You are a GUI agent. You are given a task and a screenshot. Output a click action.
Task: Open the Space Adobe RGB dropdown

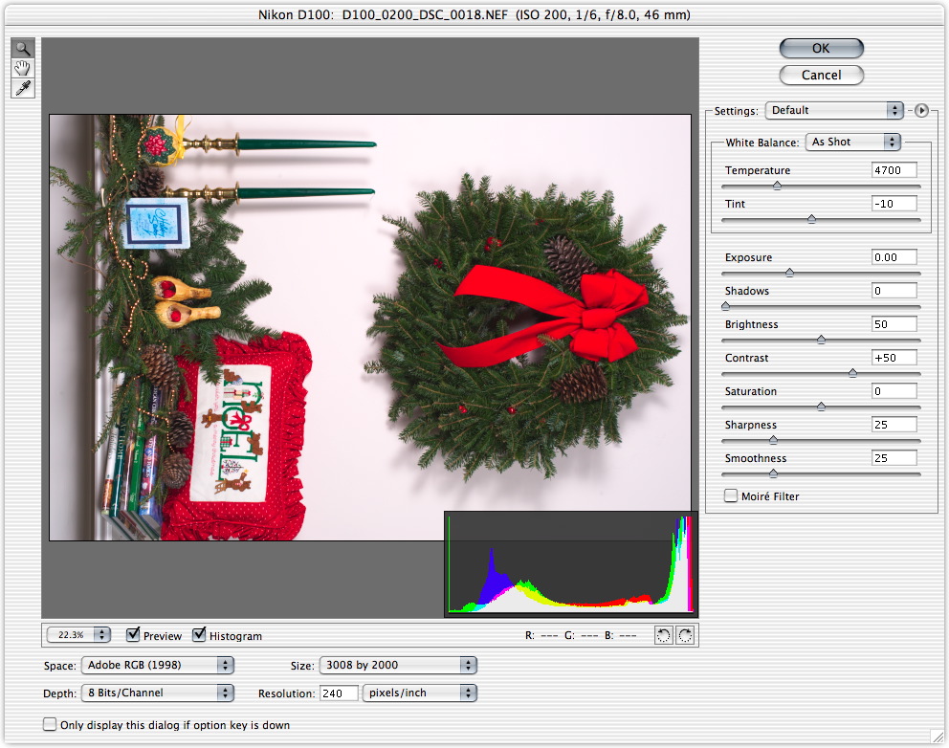(157, 665)
